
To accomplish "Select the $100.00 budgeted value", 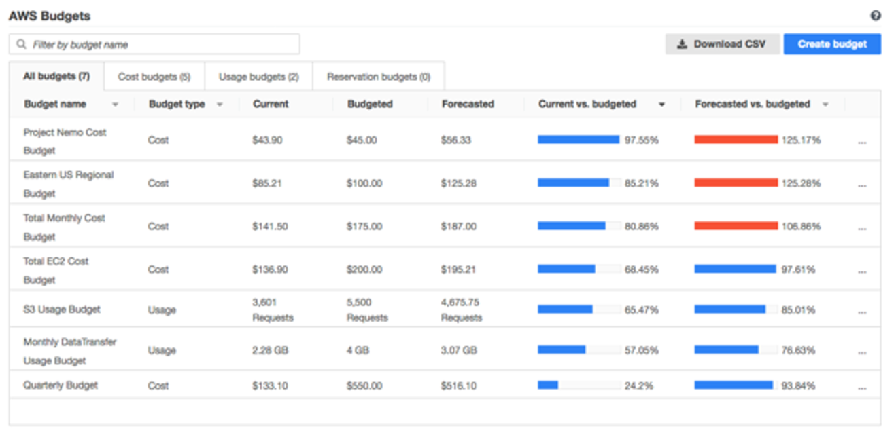I will (x=364, y=183).
